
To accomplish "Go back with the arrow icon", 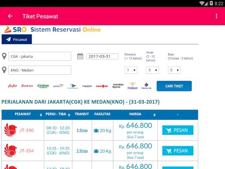I will point(10,16).
